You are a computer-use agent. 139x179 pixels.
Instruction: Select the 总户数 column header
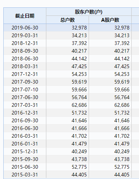pyautogui.click(x=67, y=20)
